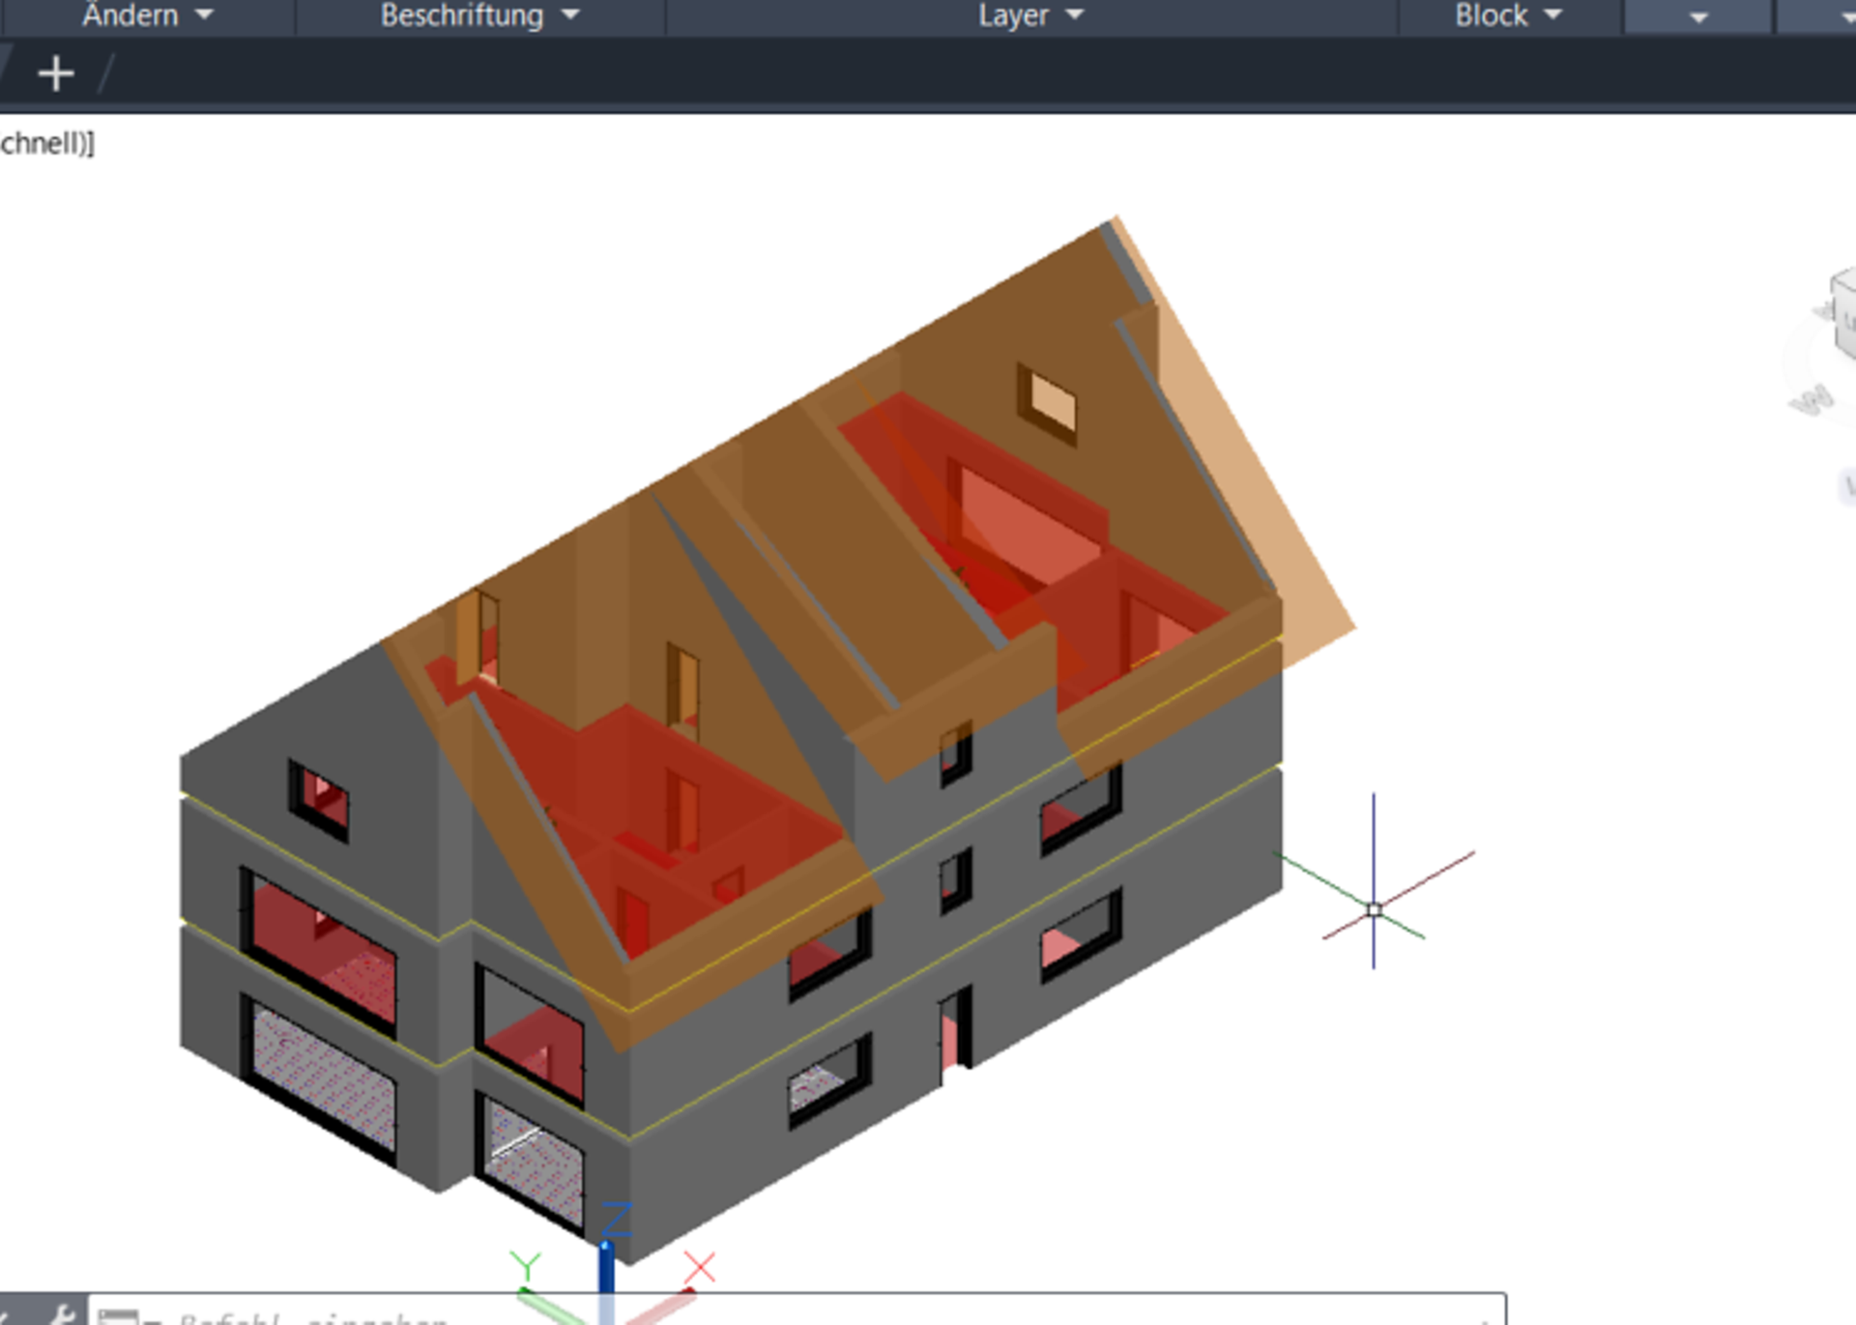1856x1325 pixels.
Task: Expand the Block panel dropdown
Action: click(1552, 15)
